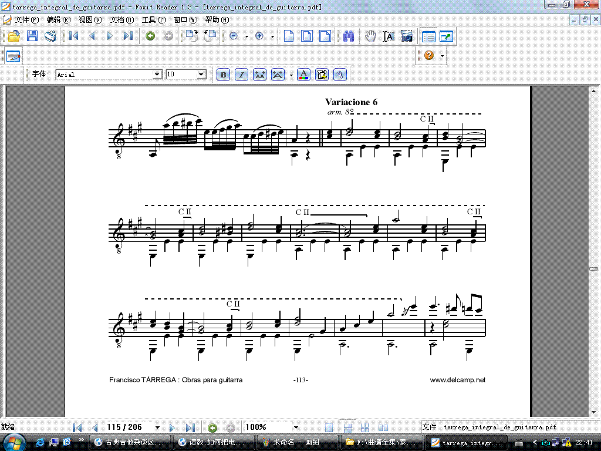Expand the zoom out dropdown arrow
Viewport: 601px width, 451px height.
click(x=247, y=36)
